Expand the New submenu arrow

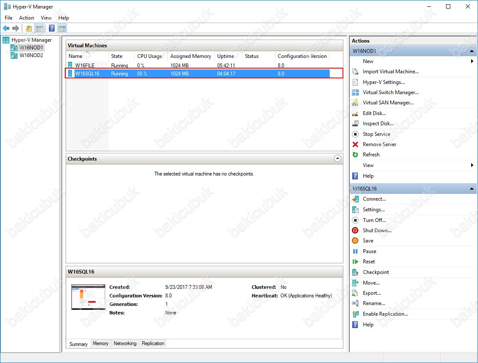pyautogui.click(x=472, y=61)
